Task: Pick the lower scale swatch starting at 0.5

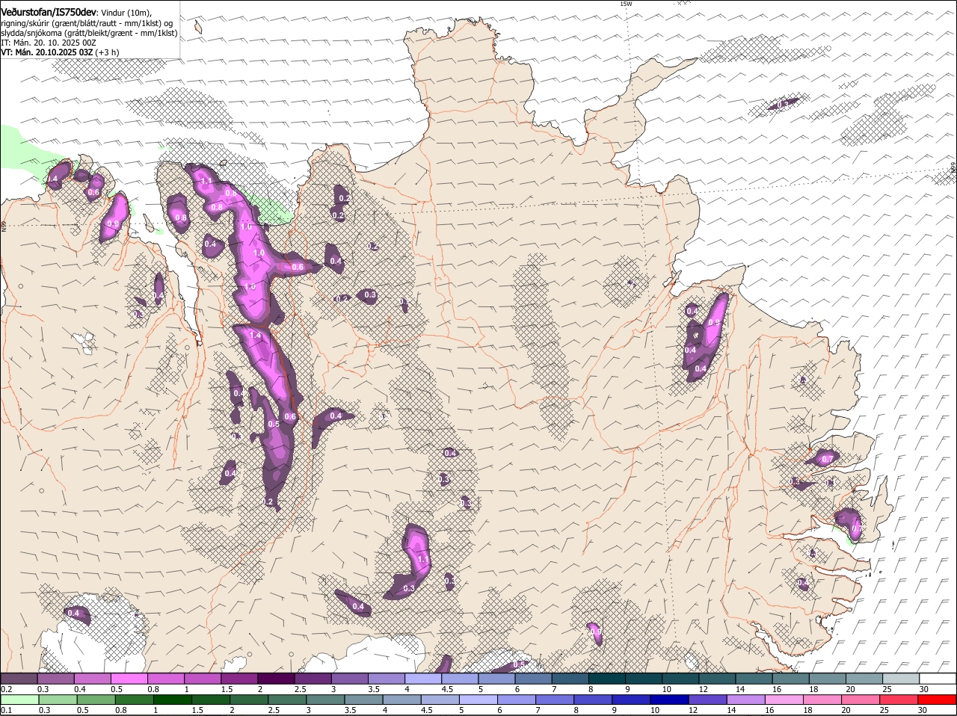Action: click(96, 700)
